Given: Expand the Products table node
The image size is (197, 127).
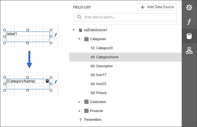Looking at the screenshot, I should [80, 111].
